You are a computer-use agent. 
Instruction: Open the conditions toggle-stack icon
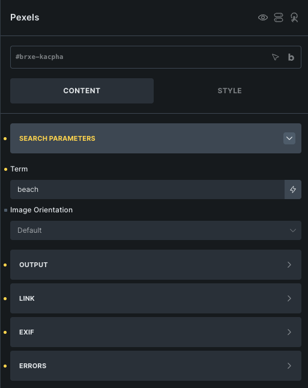[x=279, y=17]
